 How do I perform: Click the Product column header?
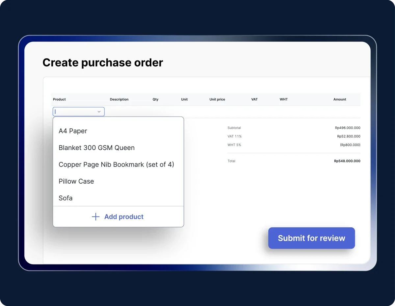[59, 99]
